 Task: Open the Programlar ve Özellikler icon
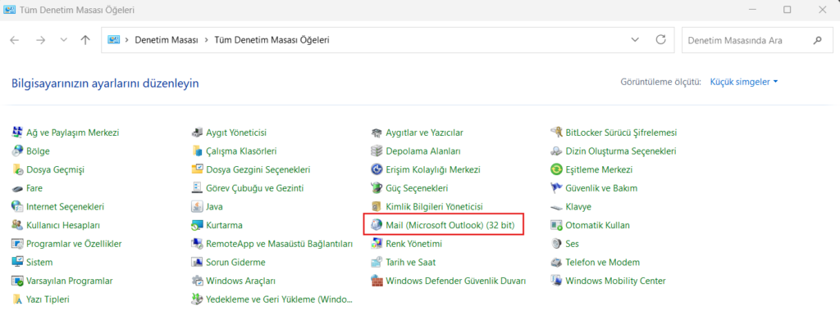pos(18,244)
